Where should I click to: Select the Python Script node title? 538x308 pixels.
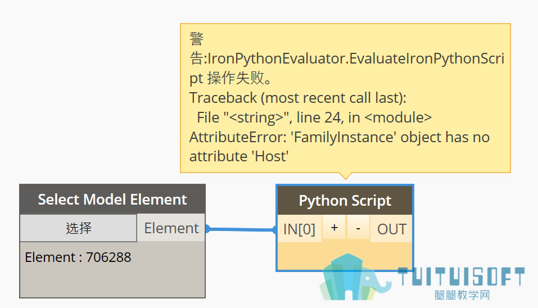(x=345, y=201)
